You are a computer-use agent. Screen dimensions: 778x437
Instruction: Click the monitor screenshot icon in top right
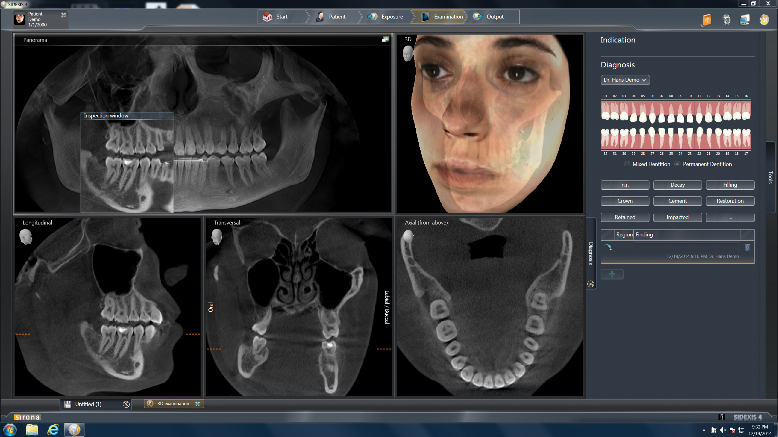point(745,20)
